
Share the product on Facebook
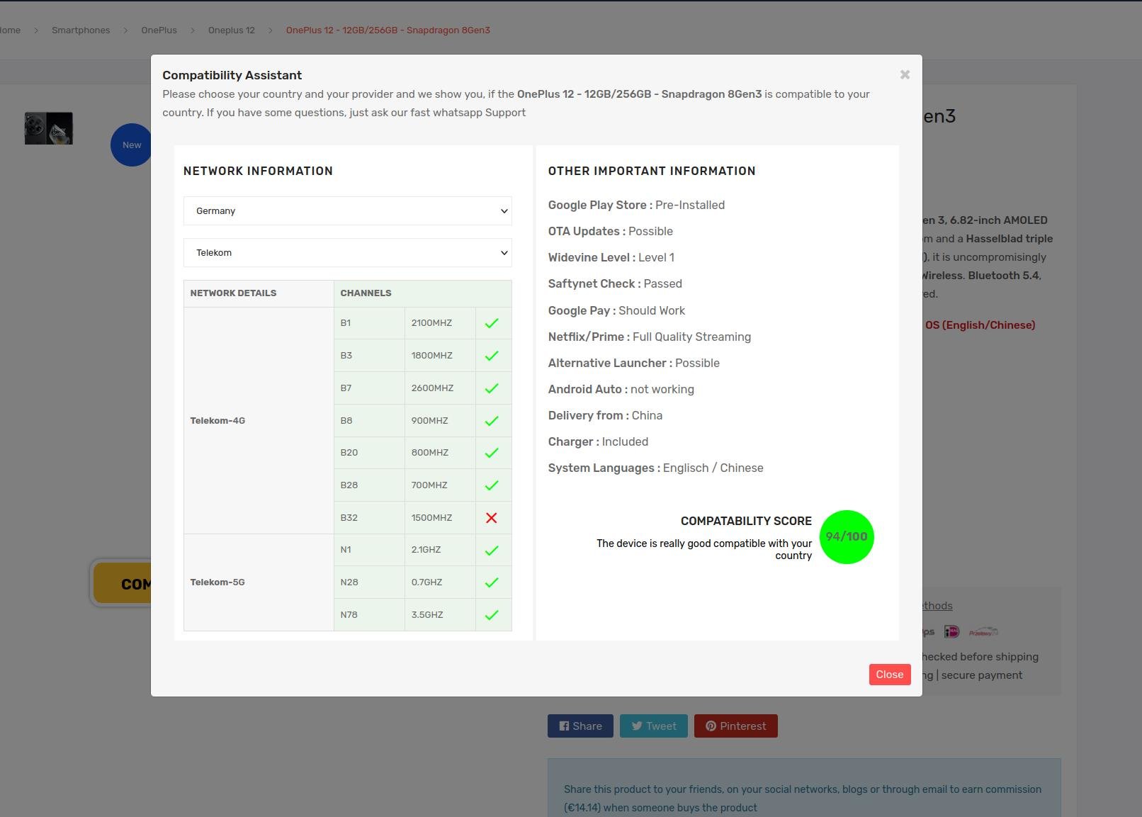[580, 726]
